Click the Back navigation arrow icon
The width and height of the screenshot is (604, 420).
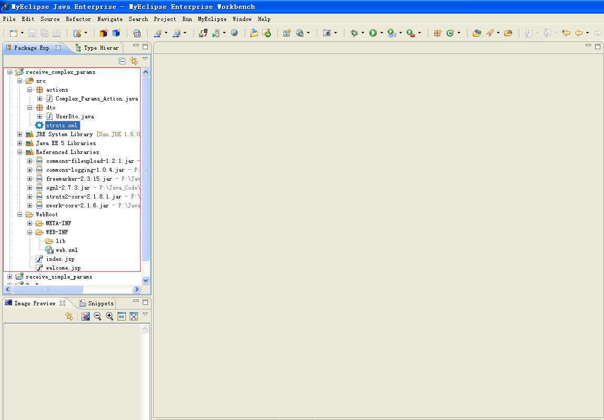579,33
